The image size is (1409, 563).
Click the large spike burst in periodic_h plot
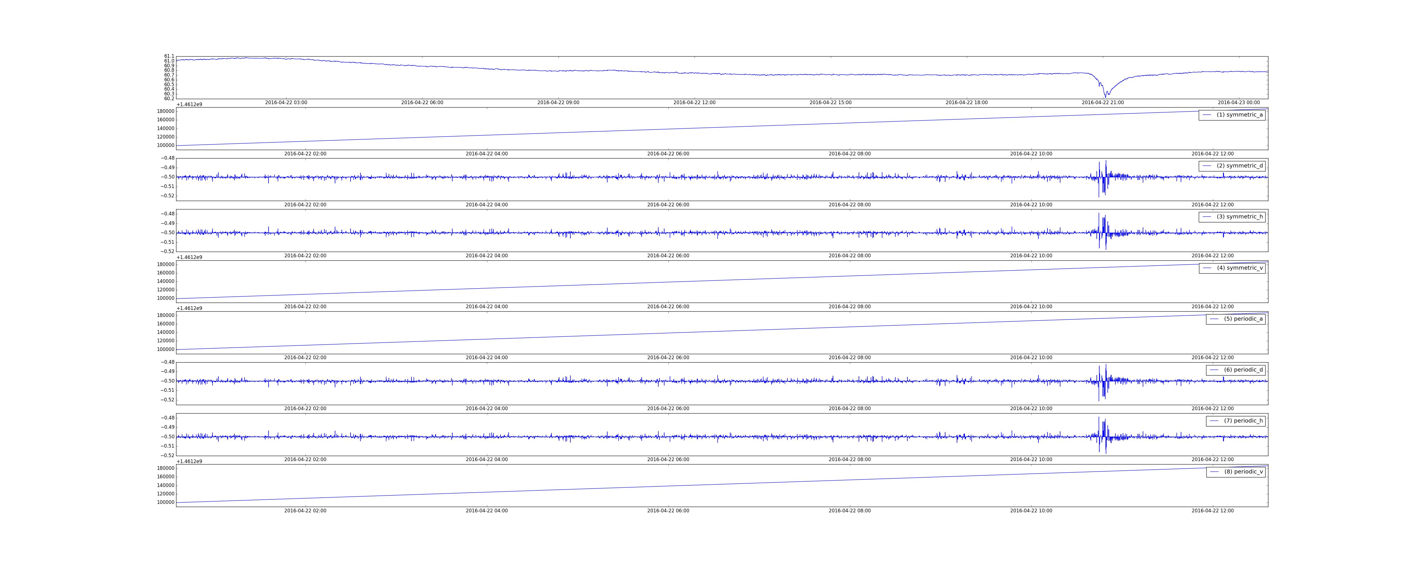coord(1103,435)
